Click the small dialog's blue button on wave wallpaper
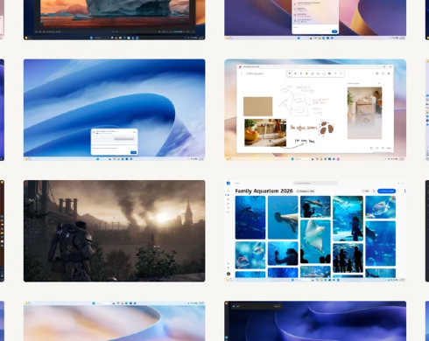Screen dimensions: 429x341 133,152
